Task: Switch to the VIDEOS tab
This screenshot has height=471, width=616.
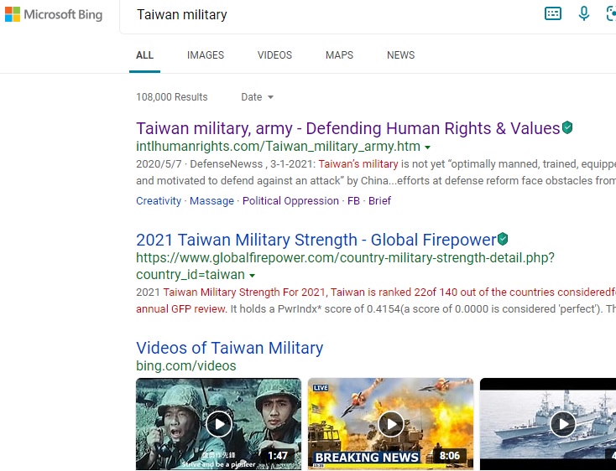Action: click(274, 55)
